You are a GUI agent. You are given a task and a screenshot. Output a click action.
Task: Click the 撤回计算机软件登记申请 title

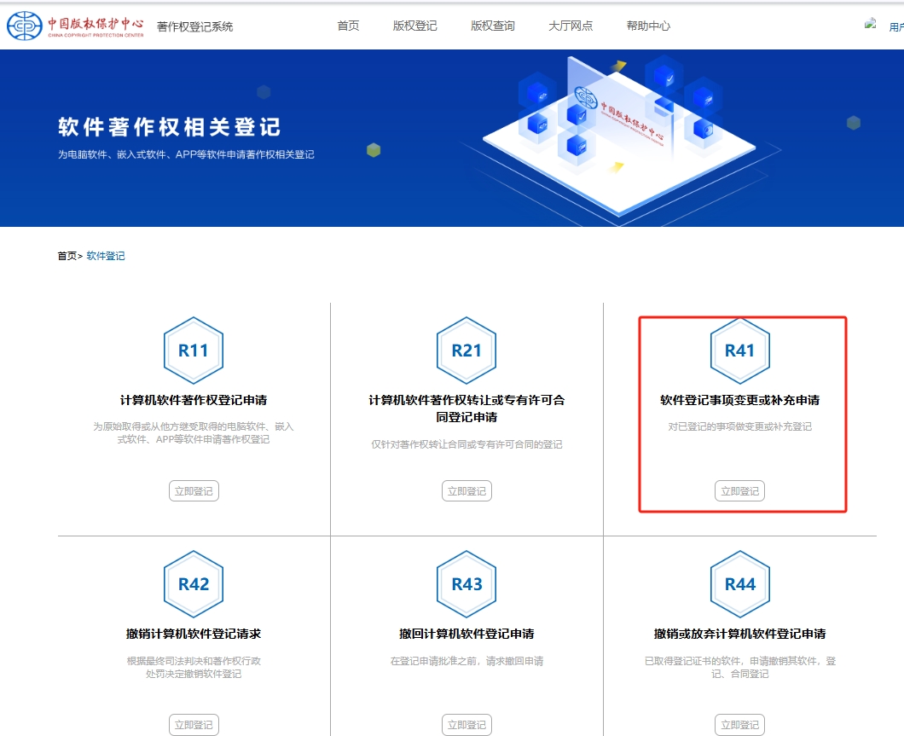pyautogui.click(x=466, y=634)
